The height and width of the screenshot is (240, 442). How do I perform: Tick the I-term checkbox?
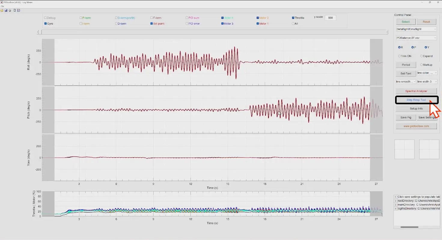(81, 24)
